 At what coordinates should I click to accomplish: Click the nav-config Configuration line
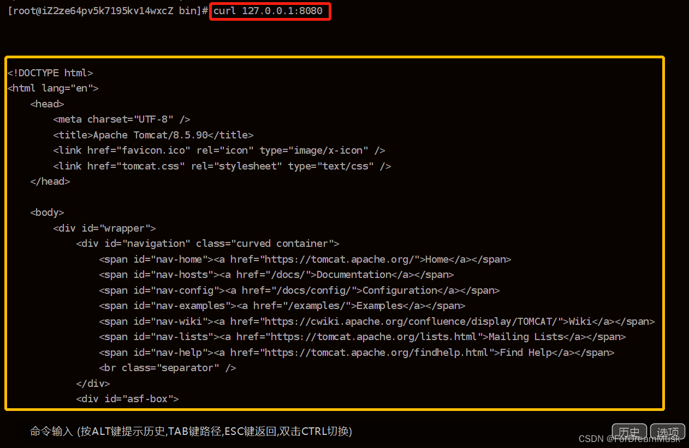click(x=300, y=290)
